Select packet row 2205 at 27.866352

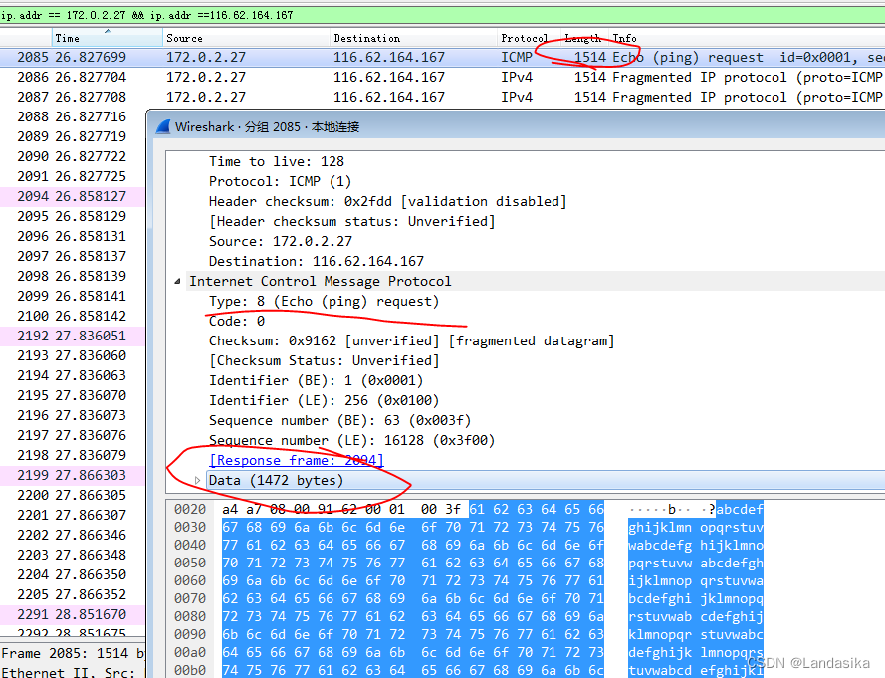pos(73,594)
